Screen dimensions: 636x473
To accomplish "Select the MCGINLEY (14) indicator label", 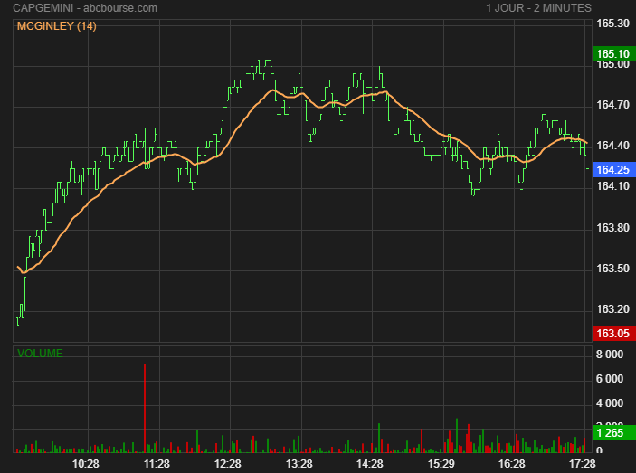I will (x=57, y=26).
